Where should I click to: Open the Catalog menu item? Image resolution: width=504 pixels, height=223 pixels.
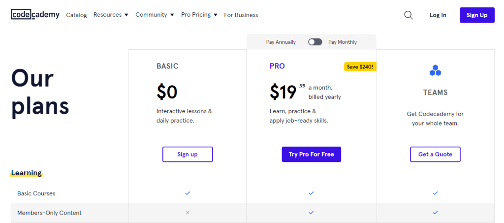point(76,15)
